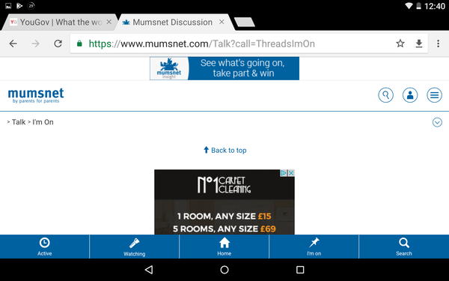
Task: Click the AdChoices icon on ad
Action: click(x=284, y=173)
